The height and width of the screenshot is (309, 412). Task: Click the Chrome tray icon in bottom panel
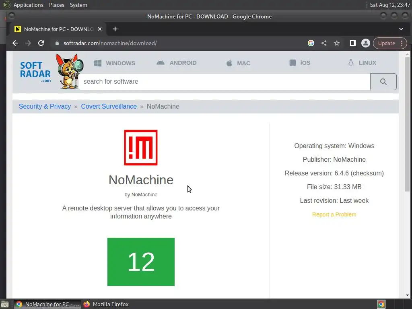pyautogui.click(x=381, y=304)
